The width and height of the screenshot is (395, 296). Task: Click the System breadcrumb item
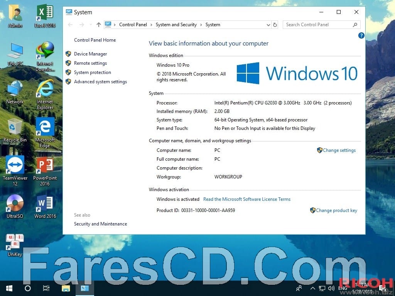click(213, 25)
